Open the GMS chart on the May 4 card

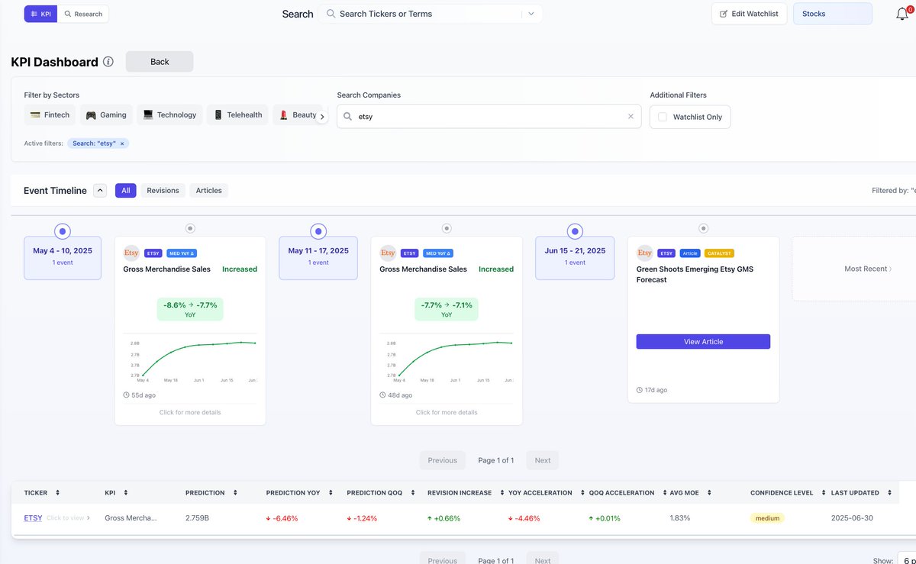(190, 359)
